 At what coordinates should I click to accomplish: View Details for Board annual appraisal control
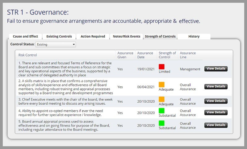216,125
